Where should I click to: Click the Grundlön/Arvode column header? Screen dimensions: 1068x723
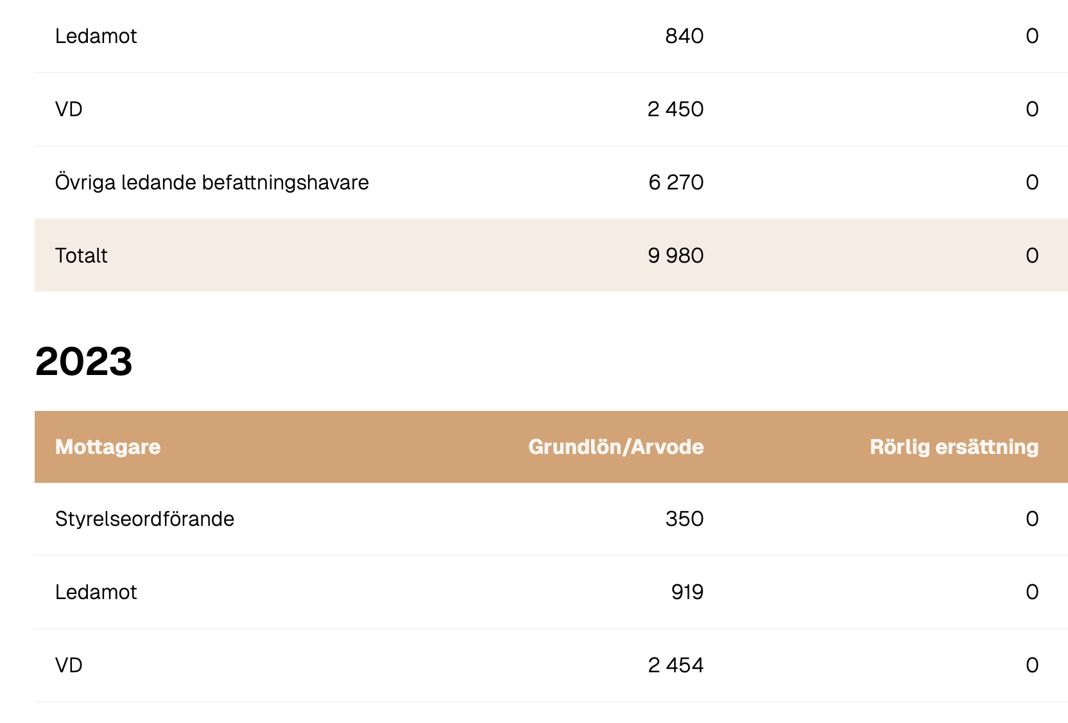616,447
